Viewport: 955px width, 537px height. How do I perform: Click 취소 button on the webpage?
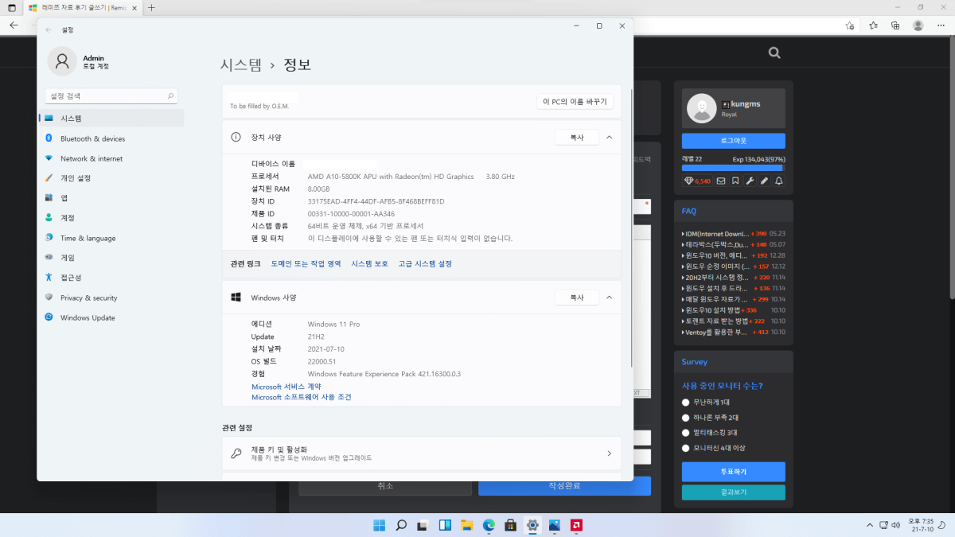(x=385, y=486)
